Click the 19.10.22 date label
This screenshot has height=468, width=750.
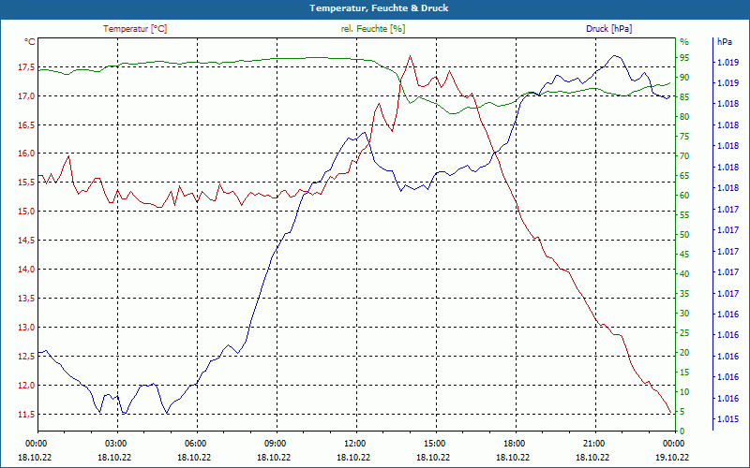tap(672, 457)
